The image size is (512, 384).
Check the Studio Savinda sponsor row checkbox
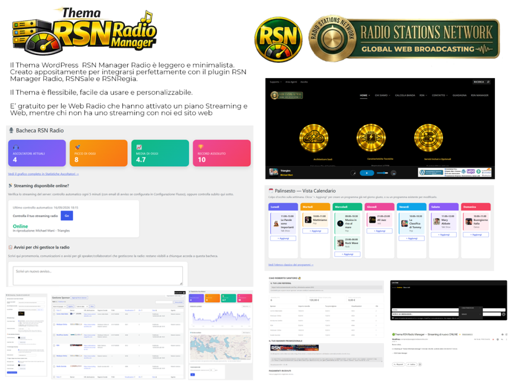[54, 366]
